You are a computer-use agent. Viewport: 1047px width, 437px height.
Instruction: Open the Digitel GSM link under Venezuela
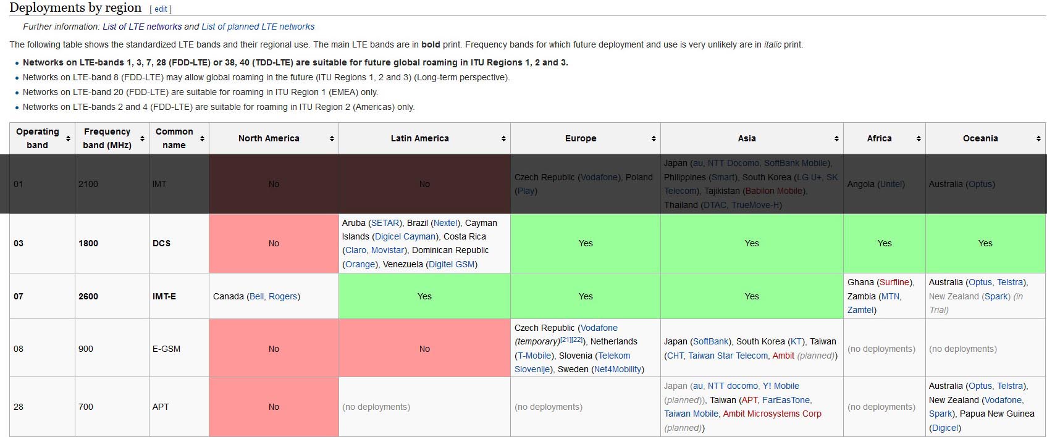coord(452,264)
